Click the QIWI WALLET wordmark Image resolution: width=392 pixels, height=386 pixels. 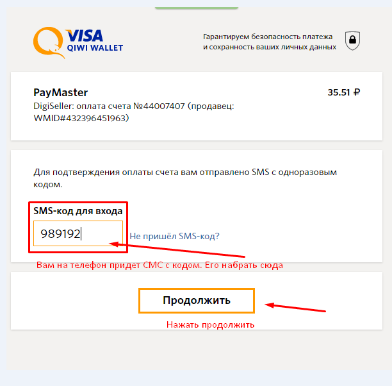(x=95, y=48)
